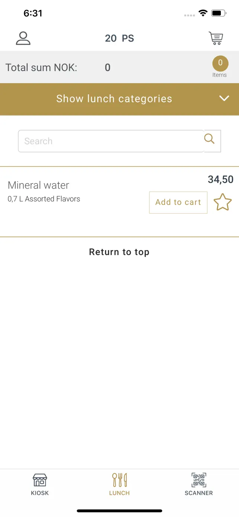This screenshot has height=517, width=239.
Task: Tap the gold Items count badge
Action: (220, 64)
